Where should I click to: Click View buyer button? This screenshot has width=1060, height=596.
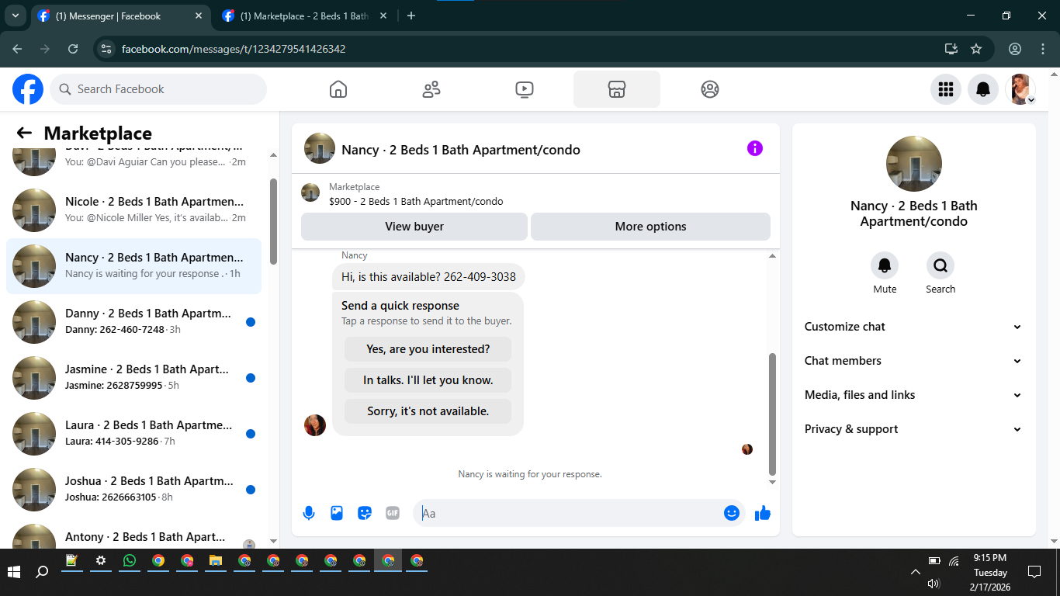point(414,227)
